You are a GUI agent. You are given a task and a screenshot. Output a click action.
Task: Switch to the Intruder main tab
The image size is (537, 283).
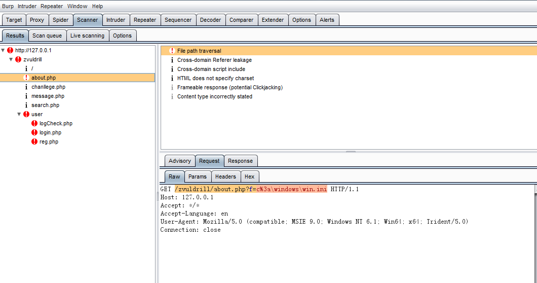(x=116, y=20)
